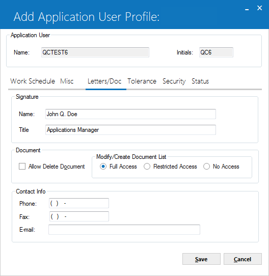This screenshot has height=276, width=269.
Task: Click into the Signature Title field
Action: 130,130
